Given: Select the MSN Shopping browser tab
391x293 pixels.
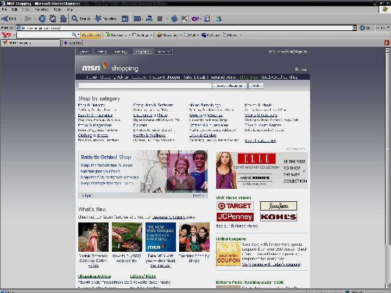Looking at the screenshot, I should (30, 43).
